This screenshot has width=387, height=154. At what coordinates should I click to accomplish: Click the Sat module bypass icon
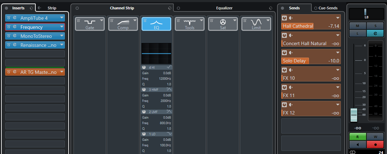[211, 20]
